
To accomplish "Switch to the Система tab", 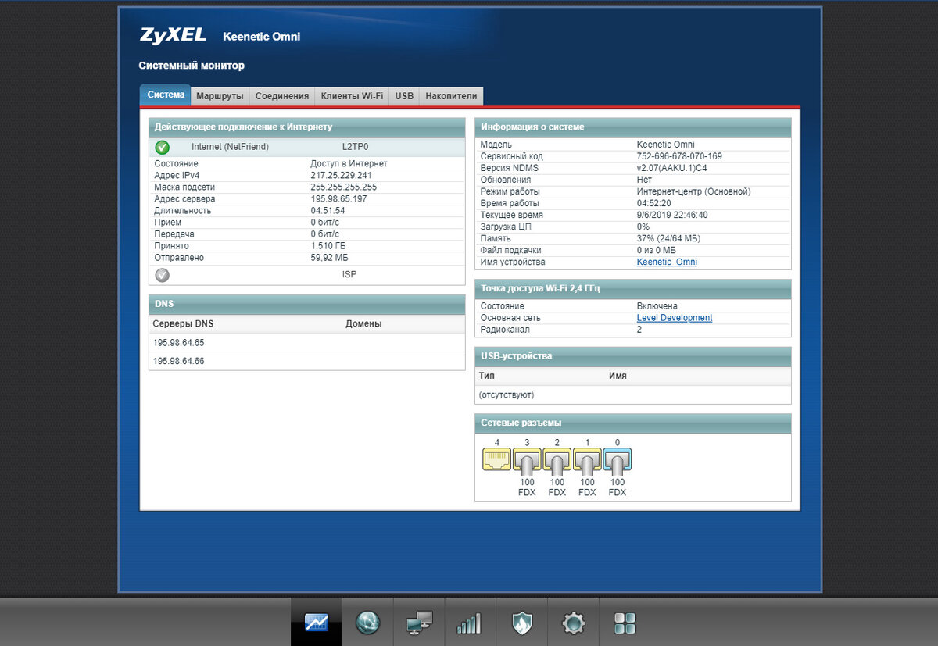I will 166,95.
